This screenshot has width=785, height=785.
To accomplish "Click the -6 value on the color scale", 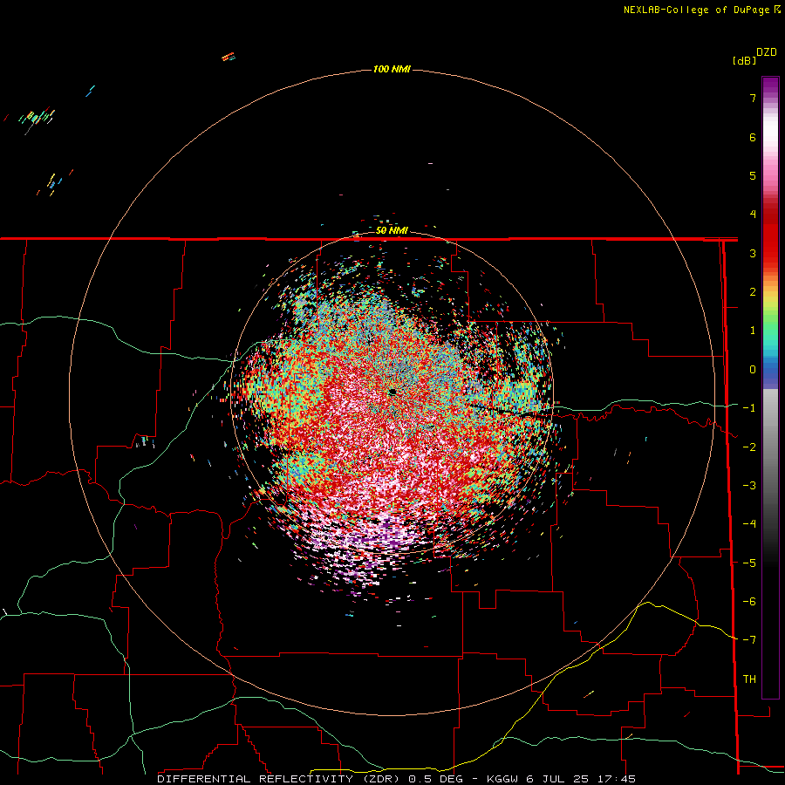I will tap(749, 602).
